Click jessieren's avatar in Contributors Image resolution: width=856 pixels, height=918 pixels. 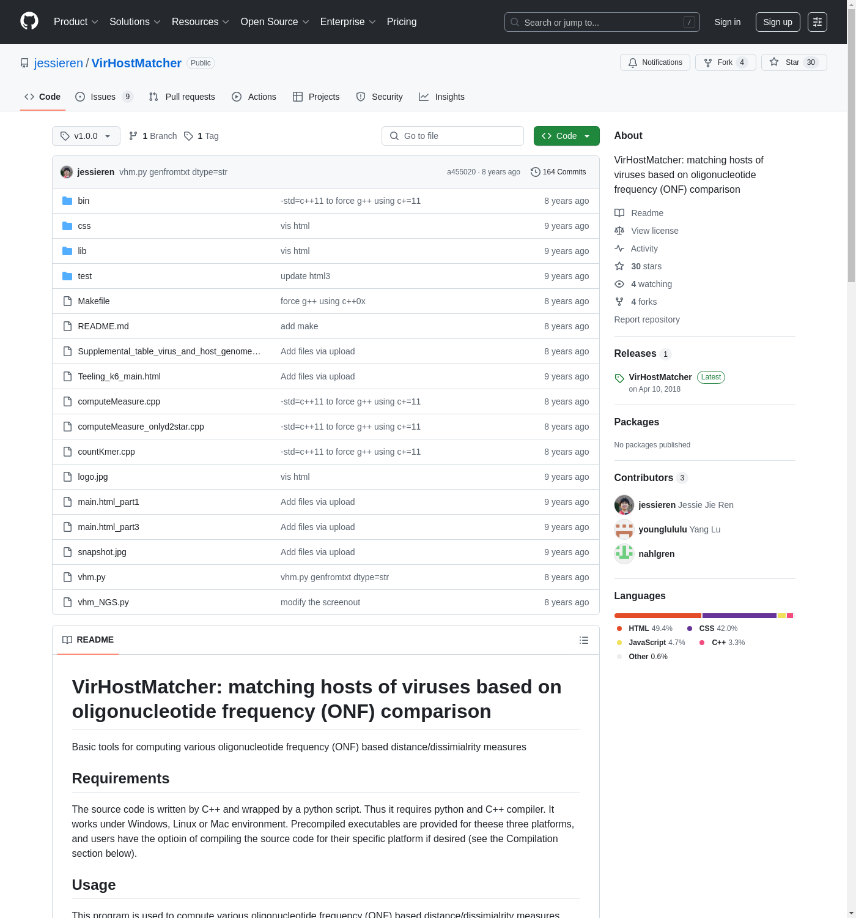point(624,505)
